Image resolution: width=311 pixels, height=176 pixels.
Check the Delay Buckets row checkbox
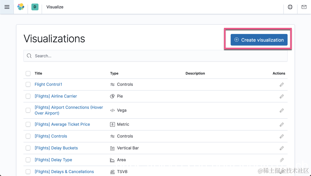[x=28, y=148]
